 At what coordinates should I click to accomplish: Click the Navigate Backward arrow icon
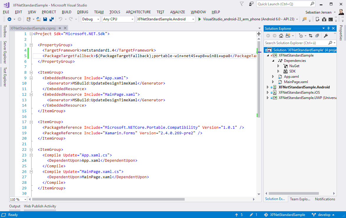click(x=9, y=19)
